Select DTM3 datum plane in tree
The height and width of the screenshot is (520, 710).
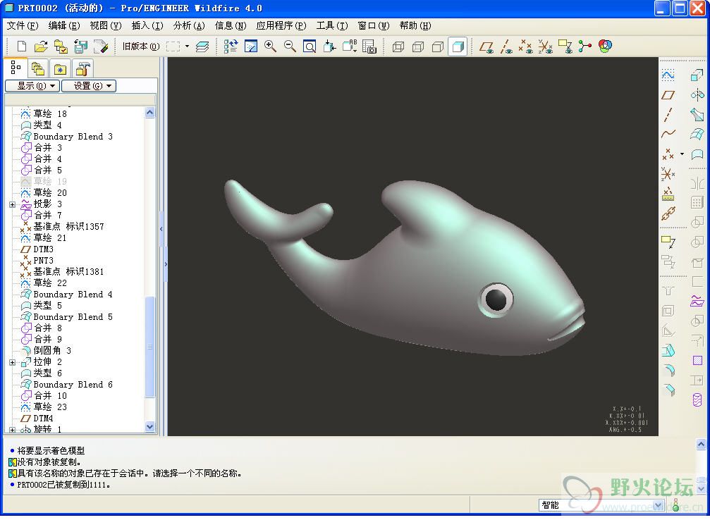click(x=43, y=249)
